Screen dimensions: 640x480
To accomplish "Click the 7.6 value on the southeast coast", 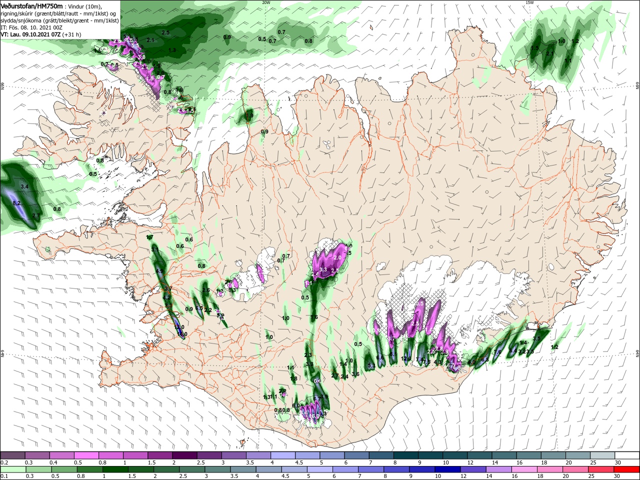I will coord(497,352).
